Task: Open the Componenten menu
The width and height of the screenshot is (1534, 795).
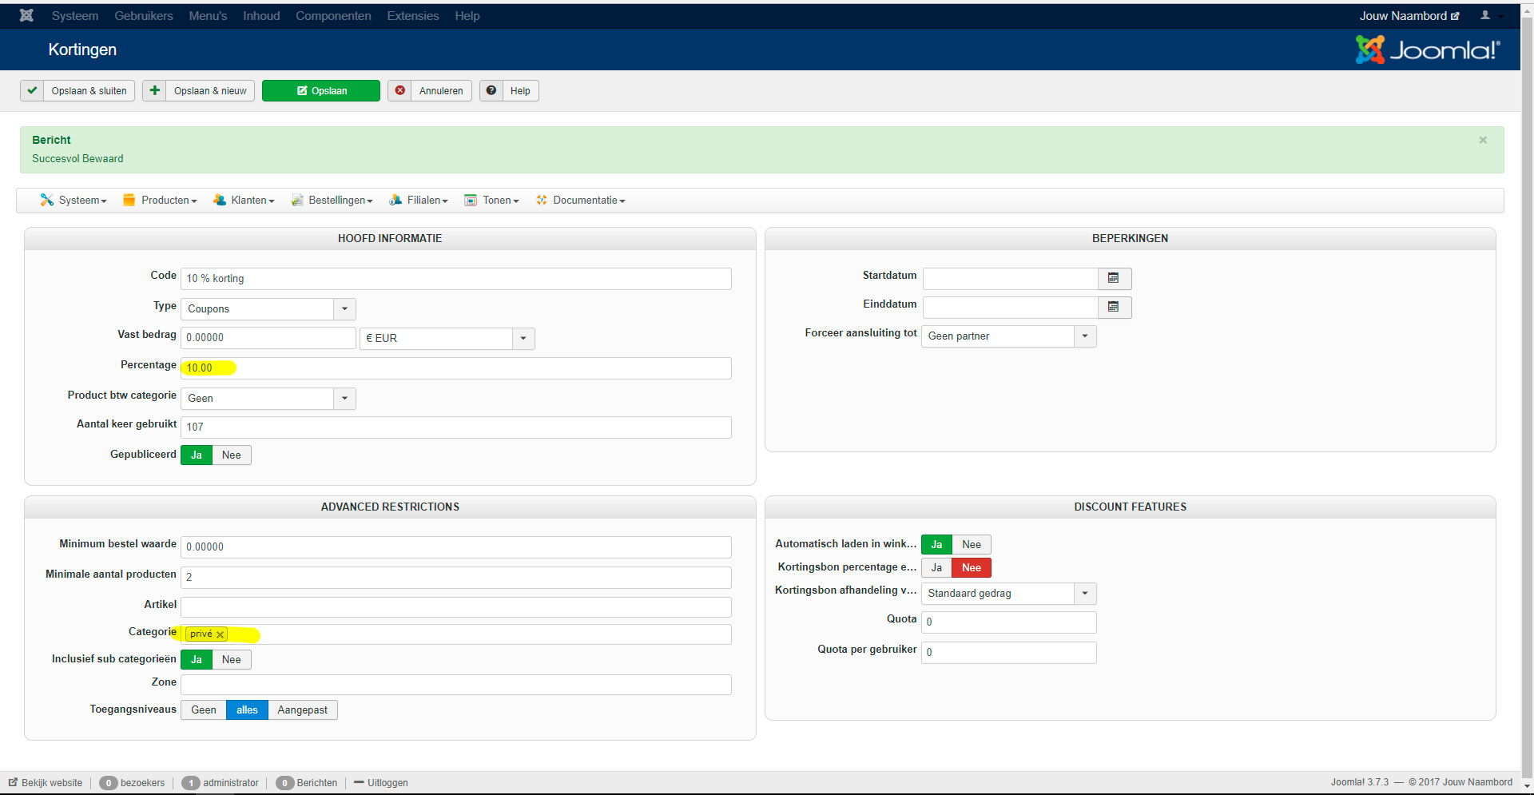Action: [333, 16]
